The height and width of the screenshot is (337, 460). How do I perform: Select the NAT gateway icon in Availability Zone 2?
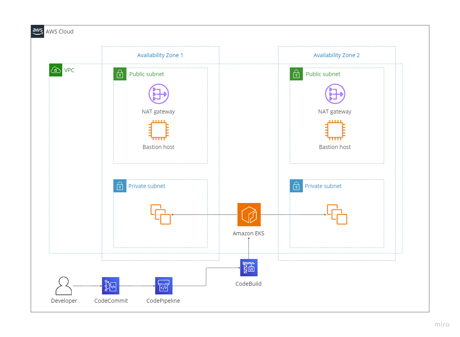coord(335,94)
